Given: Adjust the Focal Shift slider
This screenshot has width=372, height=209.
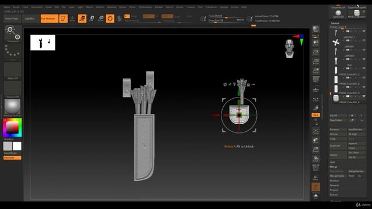Looking at the screenshot, I should click(x=226, y=16).
